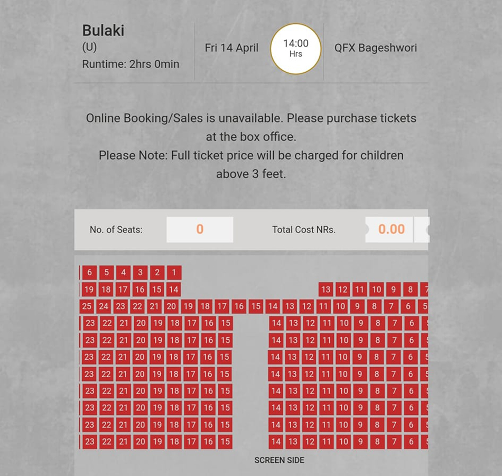Select seat 14 in the row nearest the screen
The image size is (502, 476).
pos(276,442)
